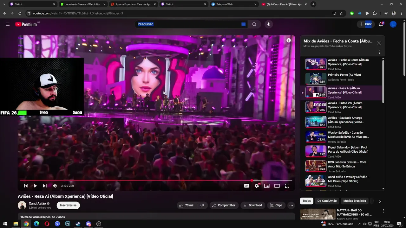
Task: Show more filter chips with arrow
Action: (x=380, y=201)
